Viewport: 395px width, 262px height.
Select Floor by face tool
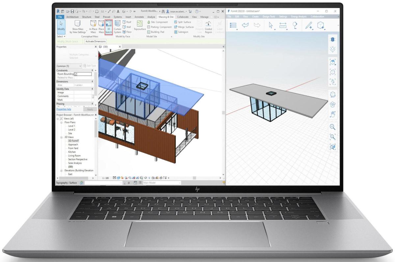pyautogui.click(x=127, y=32)
